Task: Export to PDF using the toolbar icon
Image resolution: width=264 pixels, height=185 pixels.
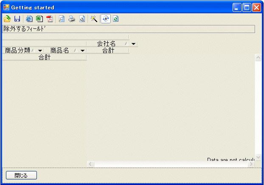Action: (50, 19)
